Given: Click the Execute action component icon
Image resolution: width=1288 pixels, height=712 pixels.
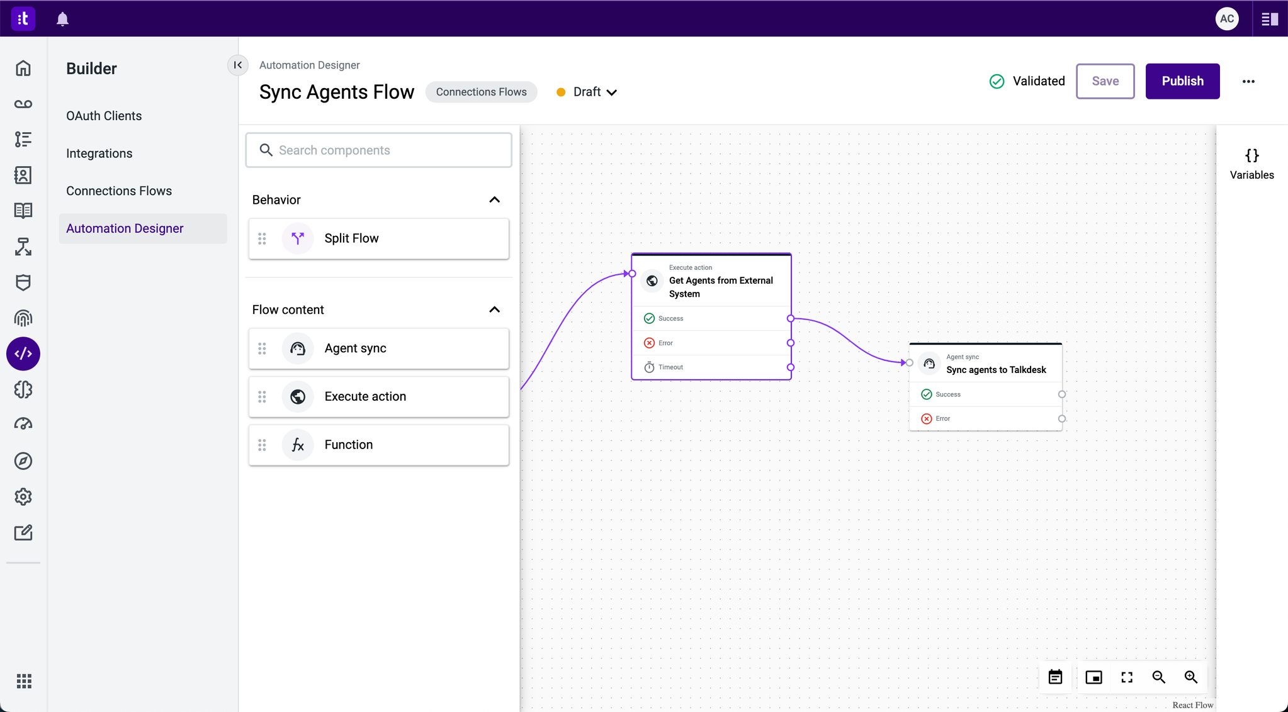Looking at the screenshot, I should [299, 396].
